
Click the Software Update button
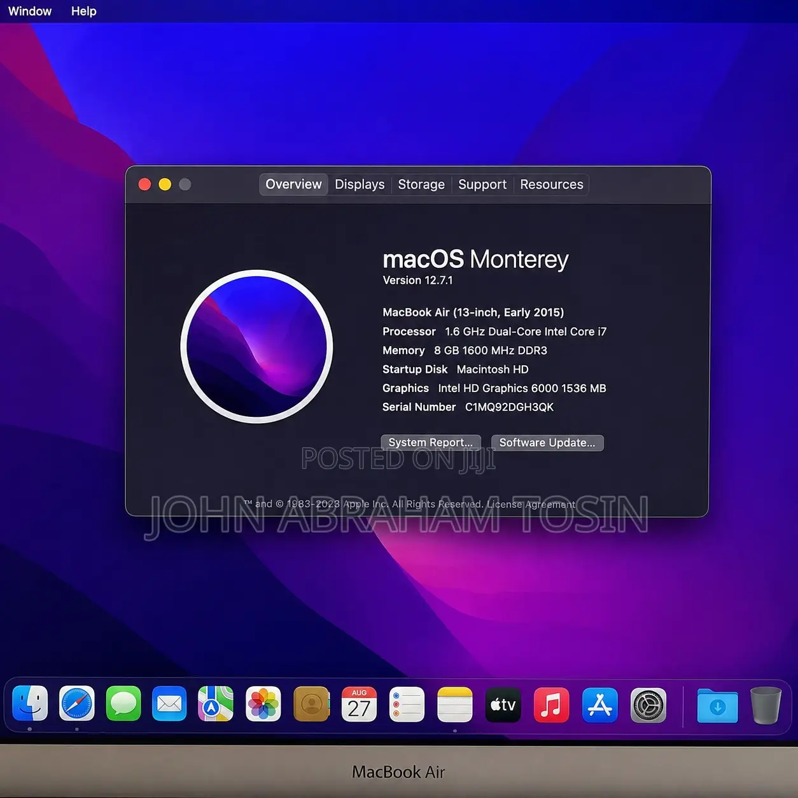tap(547, 442)
